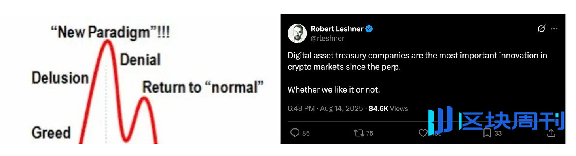576x156 pixels.
Task: Click the blue verified badge
Action: [x=369, y=29]
